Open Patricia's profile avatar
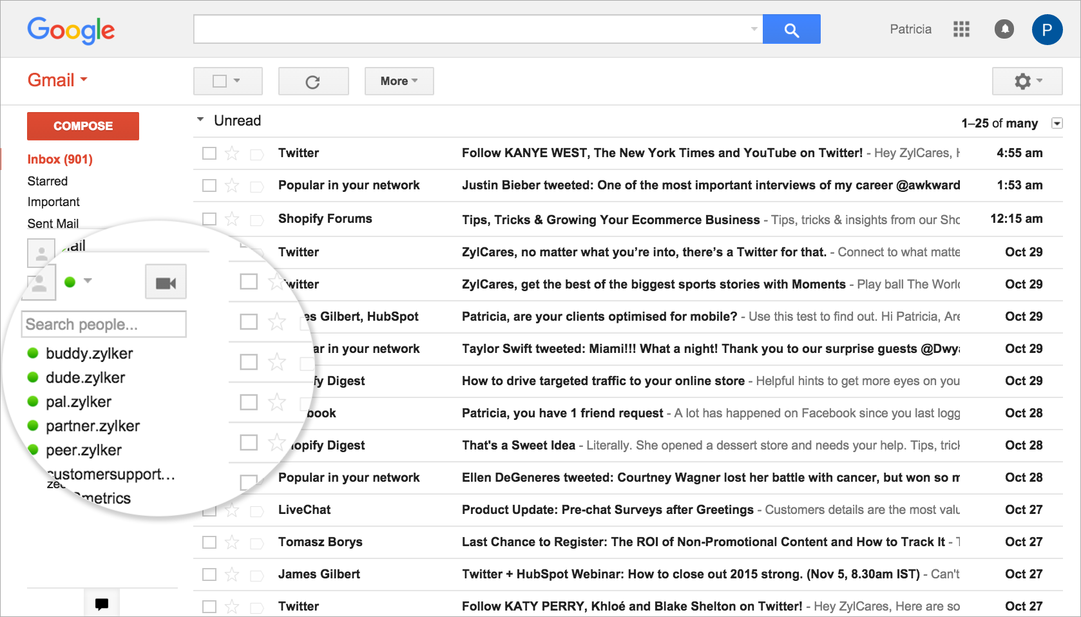1081x617 pixels. pyautogui.click(x=1047, y=30)
